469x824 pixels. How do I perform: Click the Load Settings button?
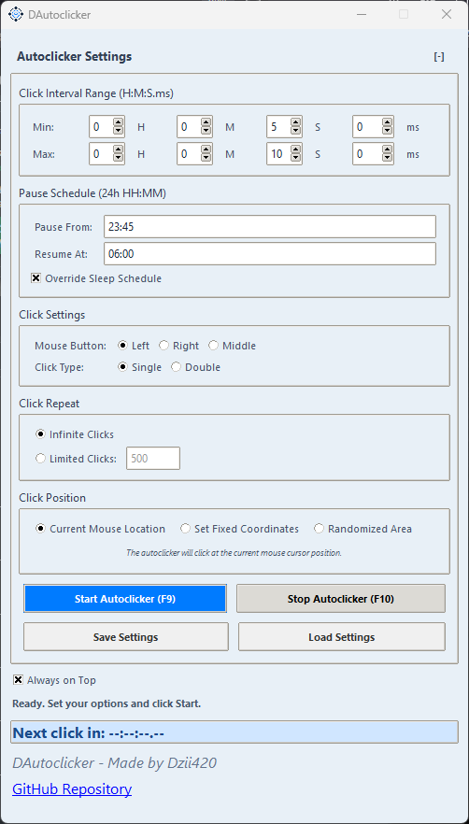point(342,637)
